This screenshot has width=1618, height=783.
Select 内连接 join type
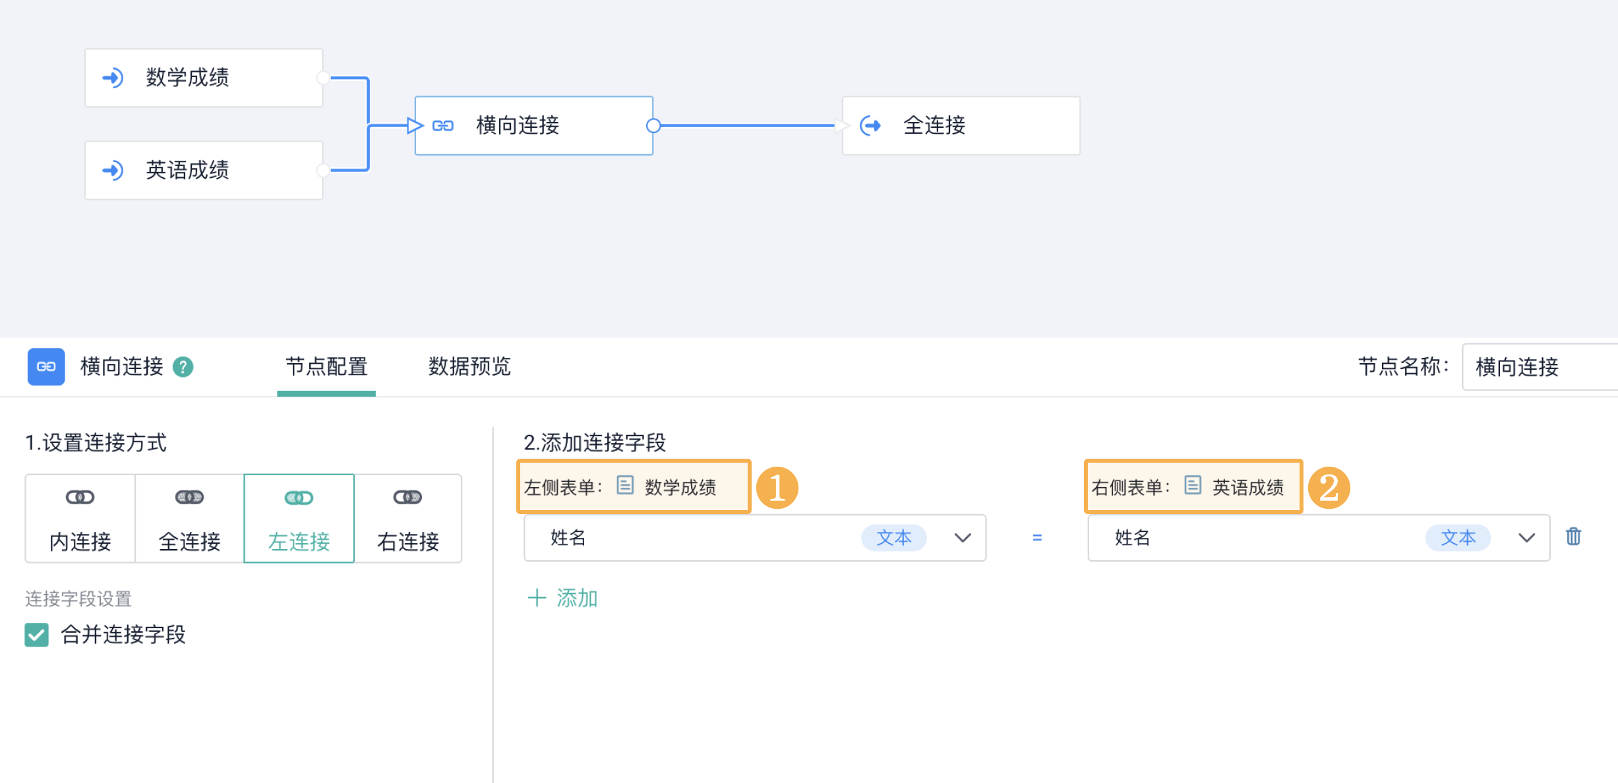pos(80,519)
